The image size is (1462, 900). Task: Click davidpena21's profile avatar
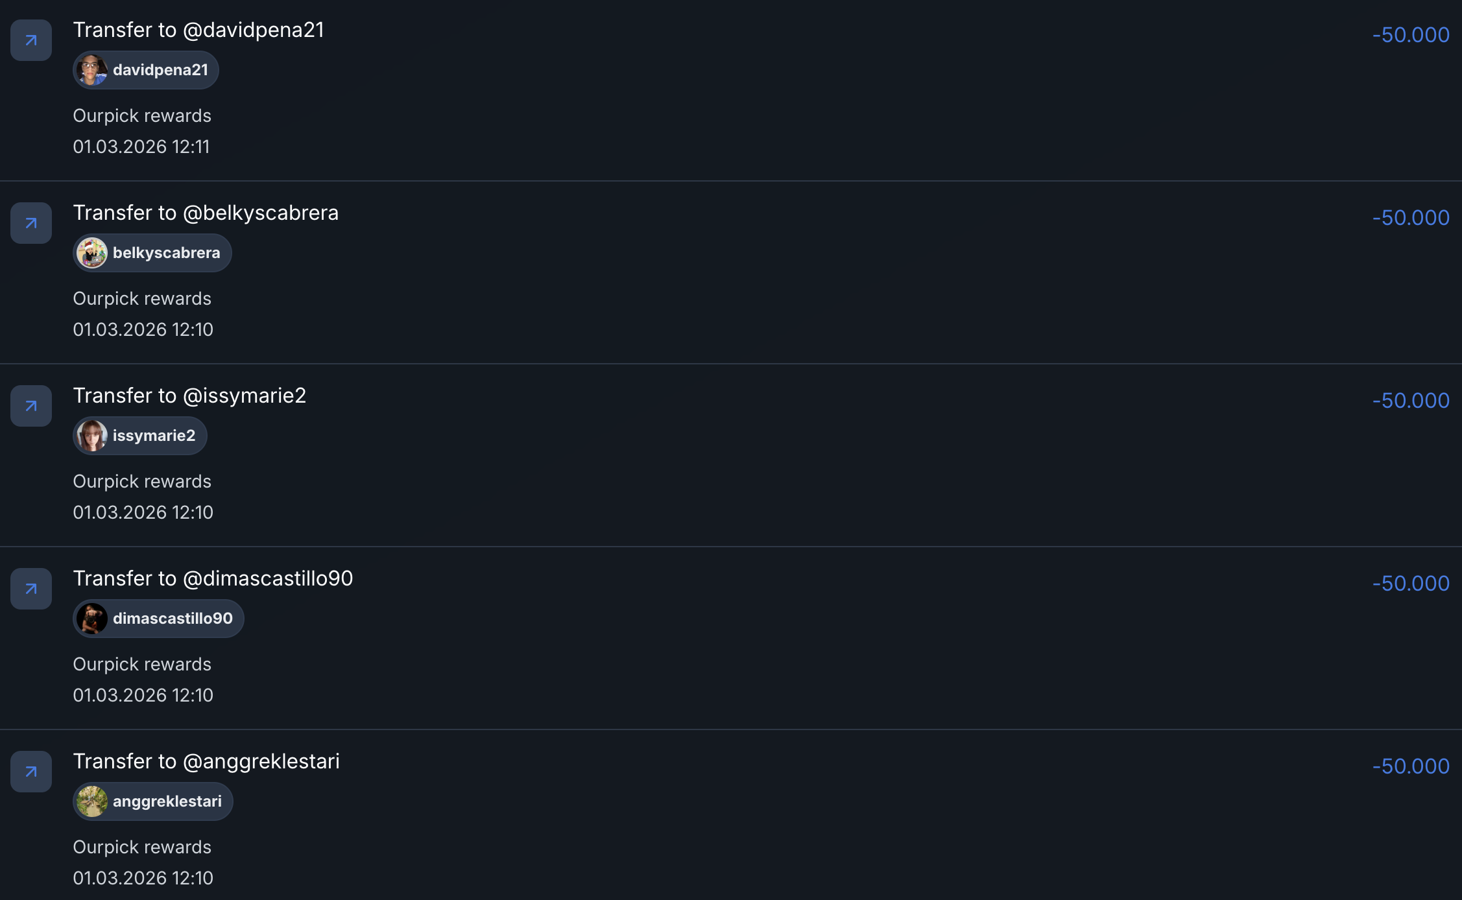tap(92, 70)
